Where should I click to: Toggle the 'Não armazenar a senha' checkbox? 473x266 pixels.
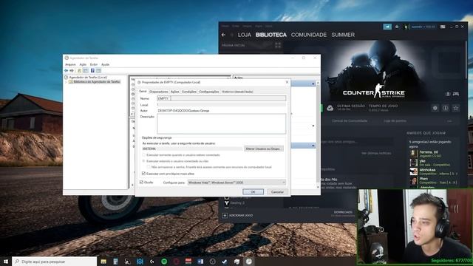tap(149, 167)
